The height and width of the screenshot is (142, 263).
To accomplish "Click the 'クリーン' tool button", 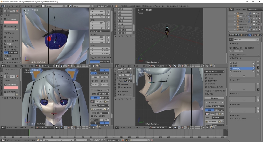I will [x=125, y=18].
